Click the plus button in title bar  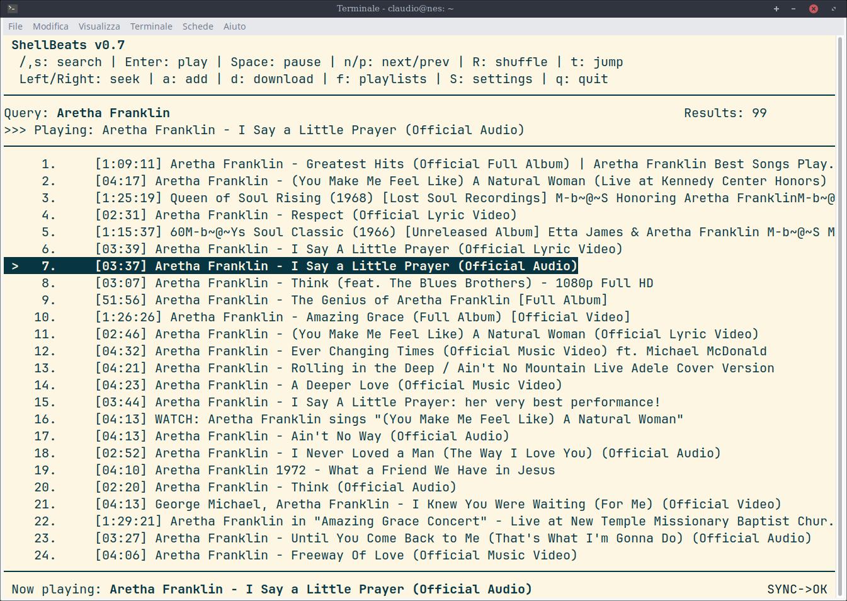click(776, 8)
